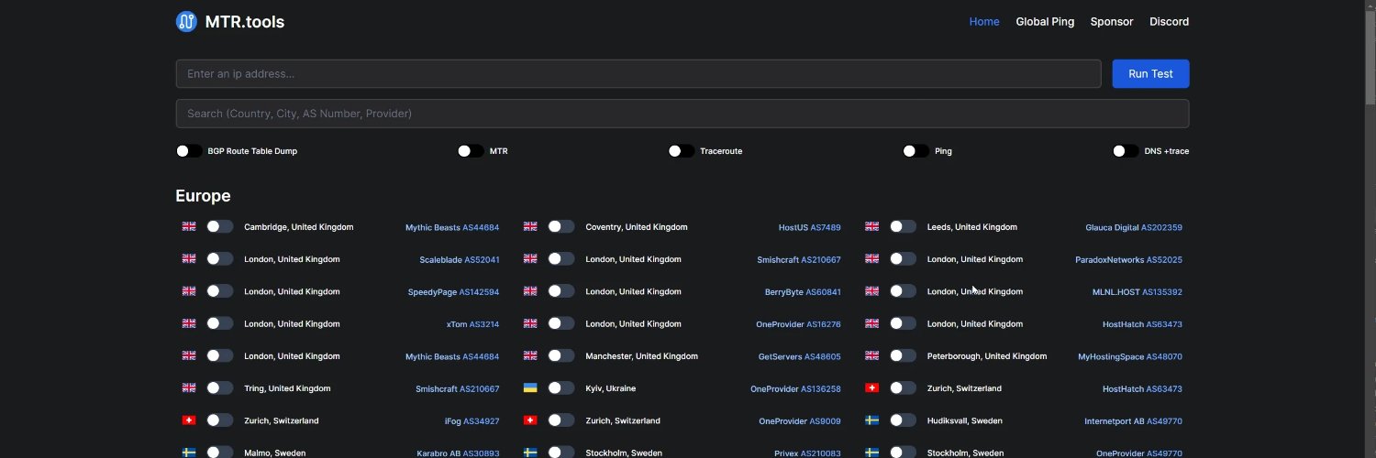Click the Swiss flag beside Zurich HostHatch

click(872, 388)
